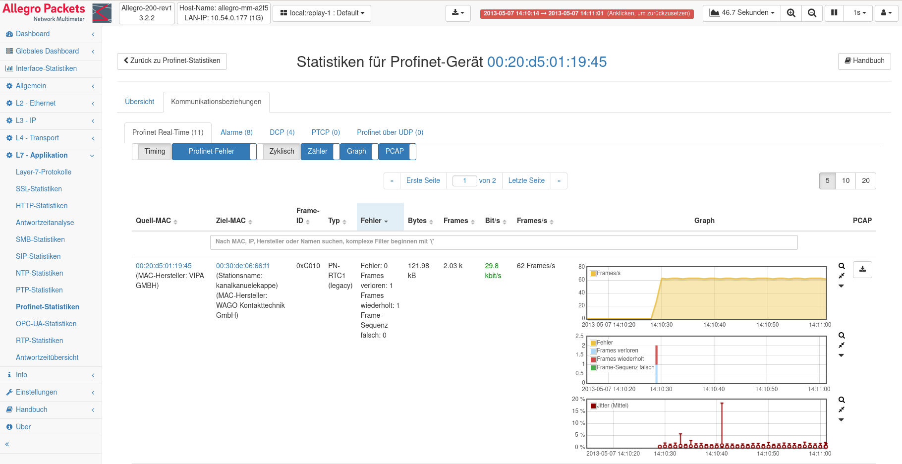Click the MAC address 00:20:d5:01:19:45 link

pyautogui.click(x=163, y=266)
